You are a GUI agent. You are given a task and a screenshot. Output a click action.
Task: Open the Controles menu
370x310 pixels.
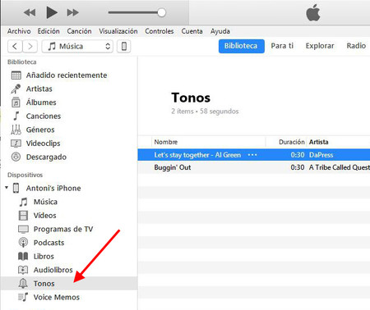[x=160, y=31]
